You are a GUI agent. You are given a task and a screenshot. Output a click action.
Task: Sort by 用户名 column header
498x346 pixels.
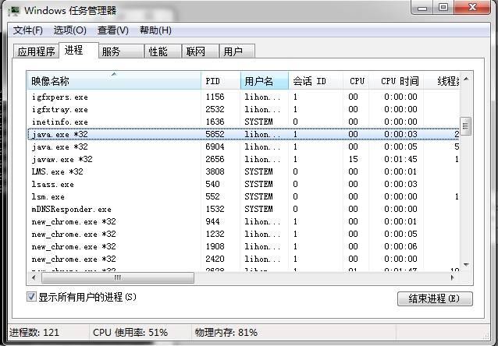(265, 81)
